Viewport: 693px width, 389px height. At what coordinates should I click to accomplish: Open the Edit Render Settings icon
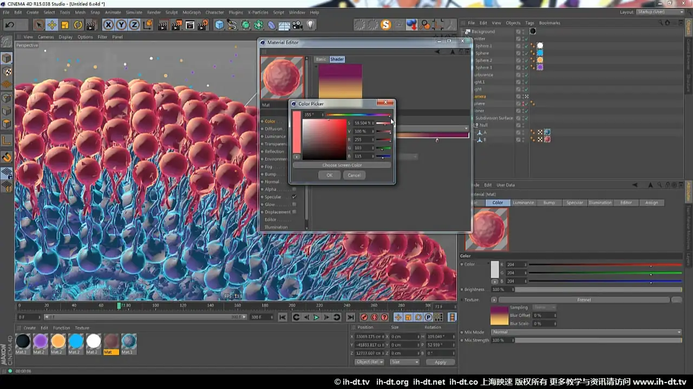point(203,25)
